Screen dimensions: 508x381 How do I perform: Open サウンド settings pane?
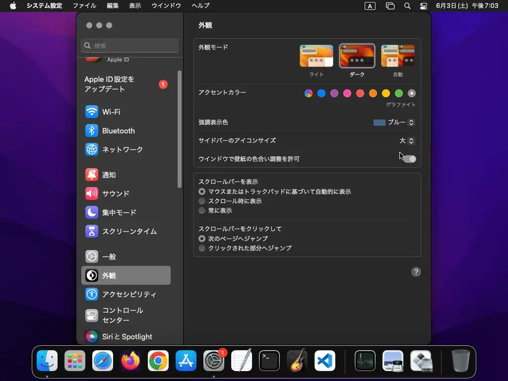pyautogui.click(x=126, y=193)
